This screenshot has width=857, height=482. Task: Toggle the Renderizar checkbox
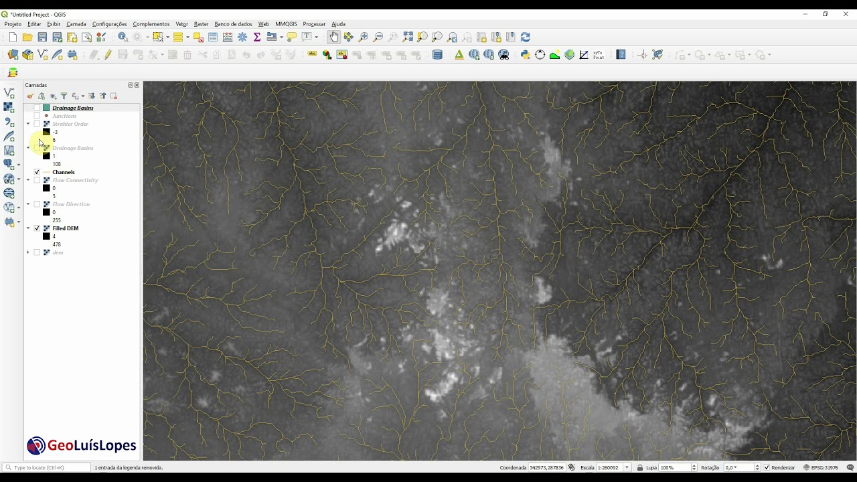tap(767, 468)
